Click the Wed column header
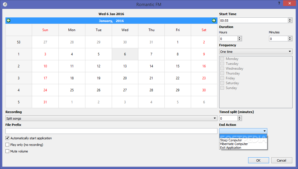Viewport: 298px width, 169px height. point(125,30)
